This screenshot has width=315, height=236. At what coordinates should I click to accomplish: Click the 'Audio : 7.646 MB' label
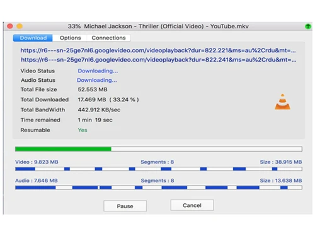click(37, 181)
